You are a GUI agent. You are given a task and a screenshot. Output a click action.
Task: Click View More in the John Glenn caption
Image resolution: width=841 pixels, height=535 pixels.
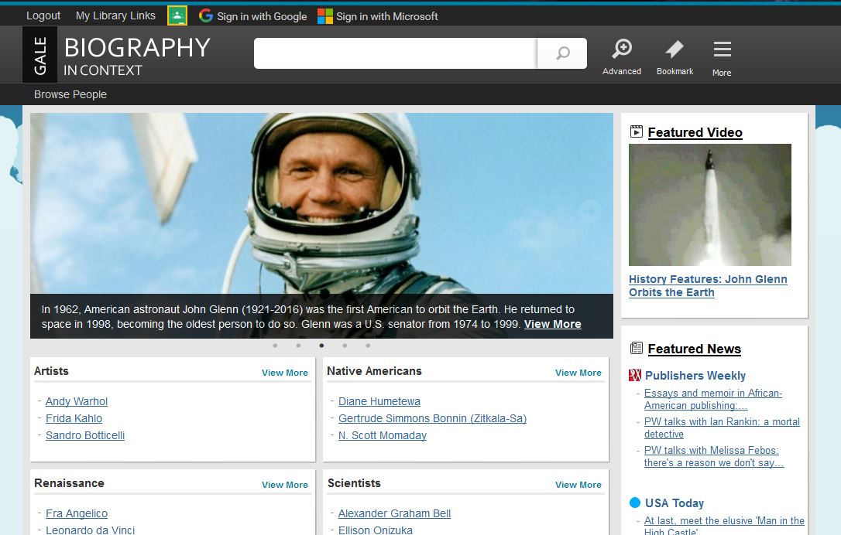pyautogui.click(x=552, y=324)
